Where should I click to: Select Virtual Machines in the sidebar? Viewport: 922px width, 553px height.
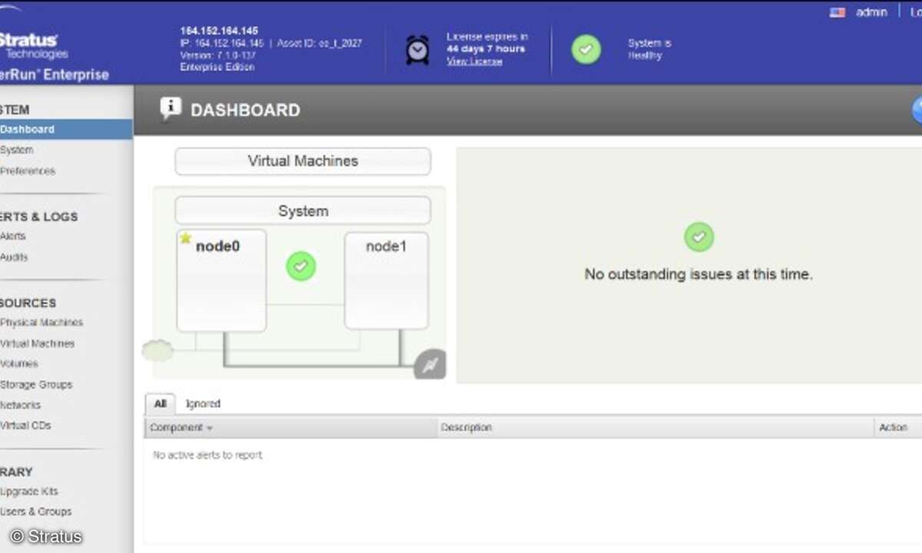(x=38, y=343)
